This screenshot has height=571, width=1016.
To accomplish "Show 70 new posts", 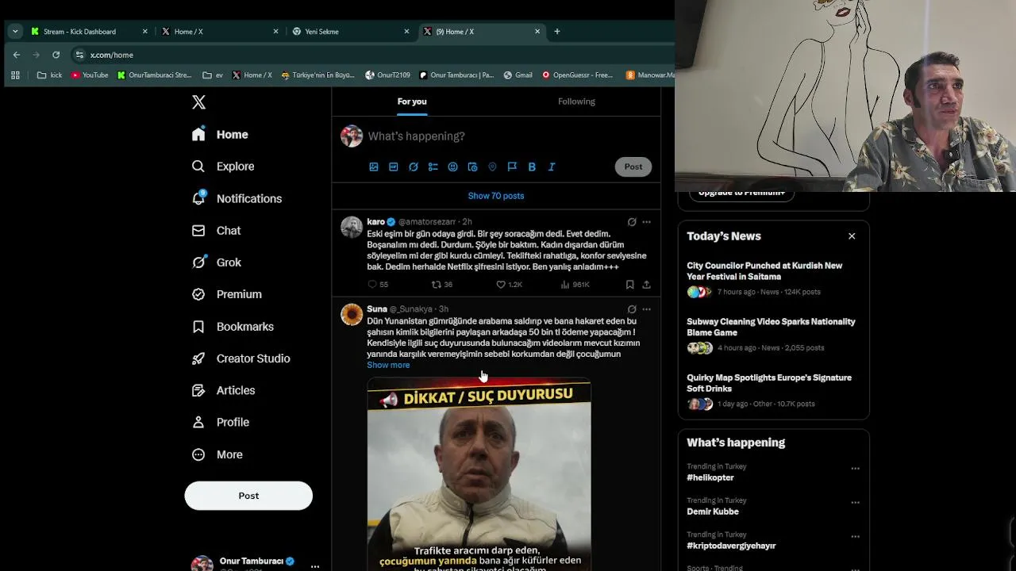I will (x=496, y=196).
